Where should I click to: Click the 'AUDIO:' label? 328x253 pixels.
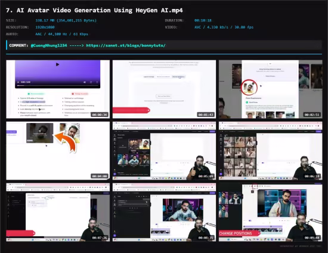click(x=12, y=34)
